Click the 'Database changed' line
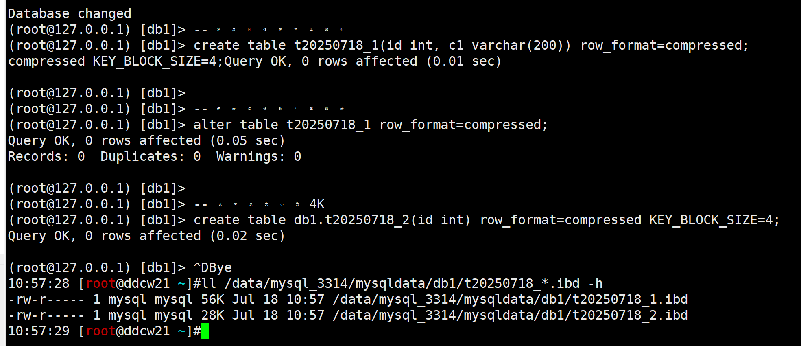The height and width of the screenshot is (346, 801). pyautogui.click(x=70, y=13)
